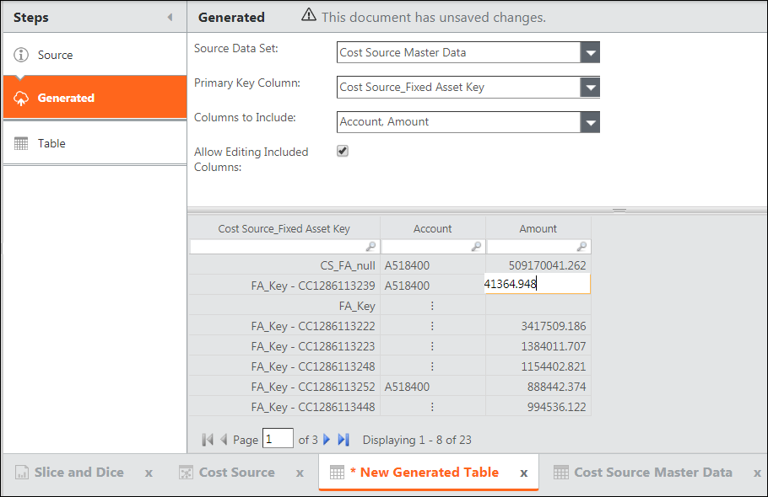Jump to last page of results

point(343,439)
